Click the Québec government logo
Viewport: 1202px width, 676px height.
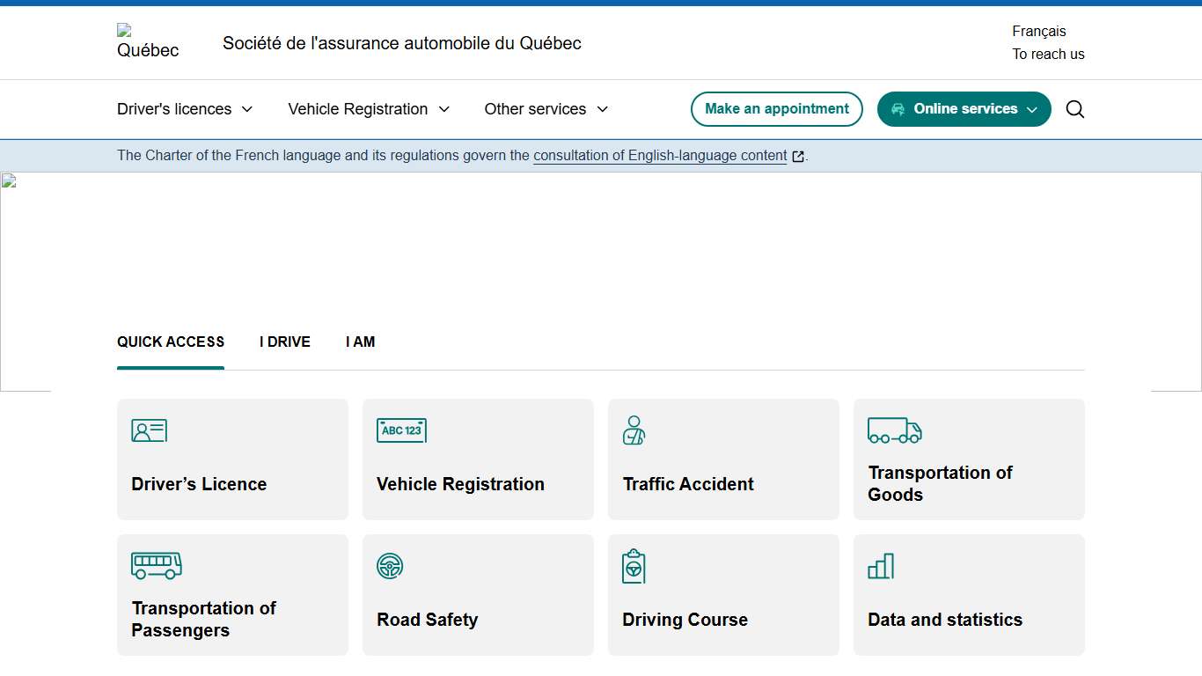[146, 42]
